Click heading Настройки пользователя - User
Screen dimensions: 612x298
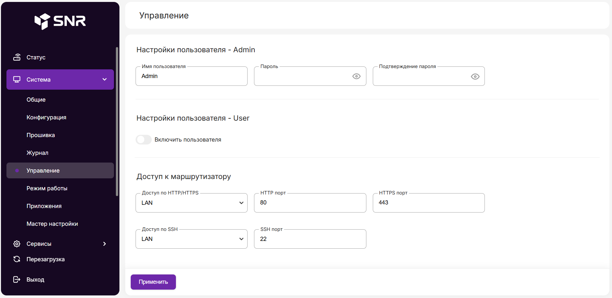point(193,118)
